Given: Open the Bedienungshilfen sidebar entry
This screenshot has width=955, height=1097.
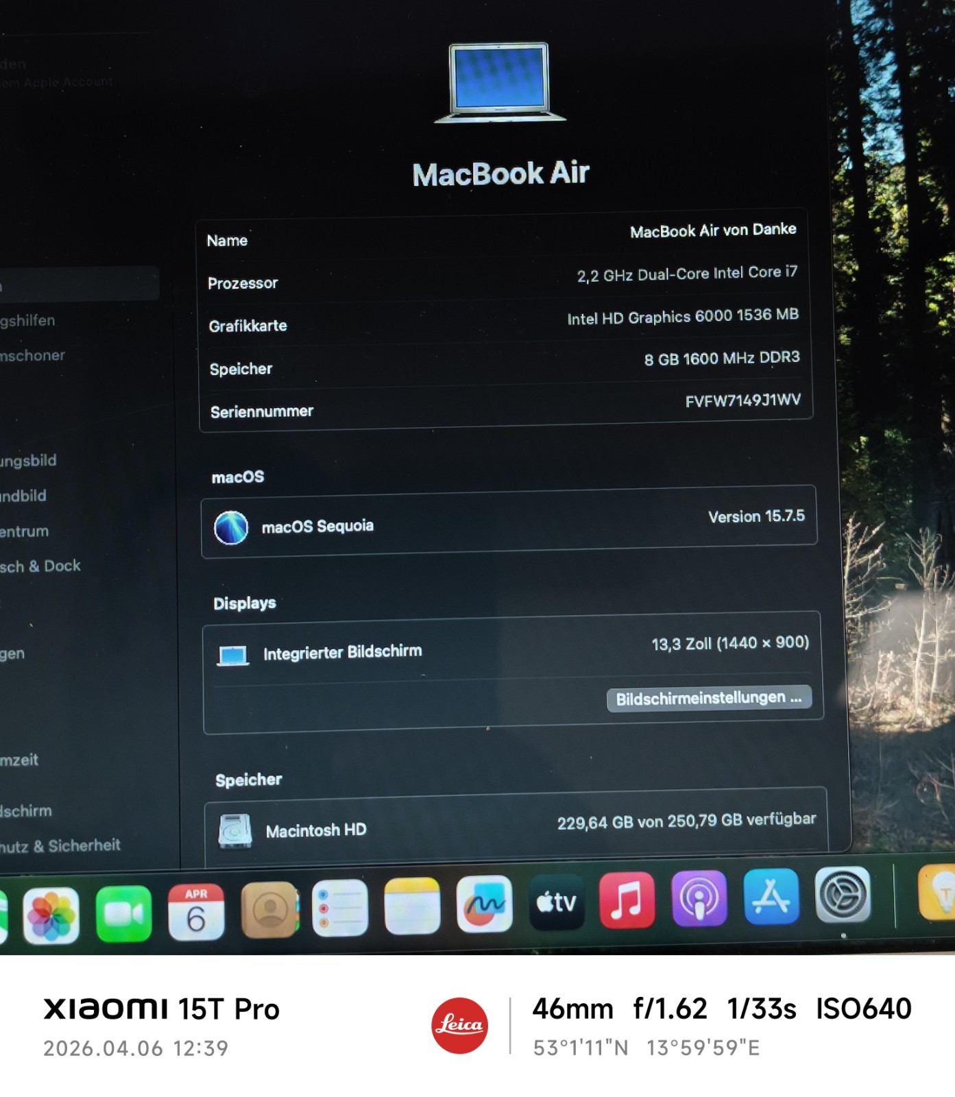Looking at the screenshot, I should (x=27, y=320).
